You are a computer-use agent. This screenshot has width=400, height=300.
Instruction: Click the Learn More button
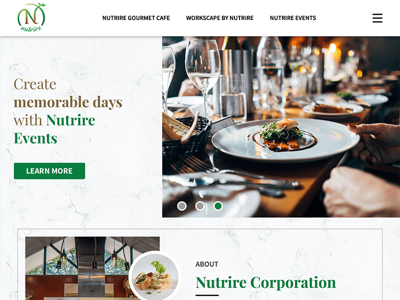tap(49, 171)
